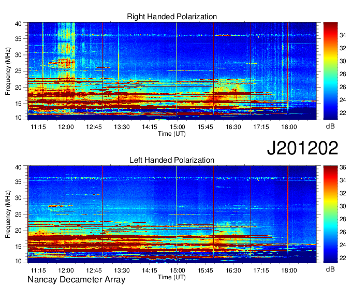The image size is (352, 286).
Task: Click the '12:45' tick label under the bottom plot
Action: click(x=94, y=270)
